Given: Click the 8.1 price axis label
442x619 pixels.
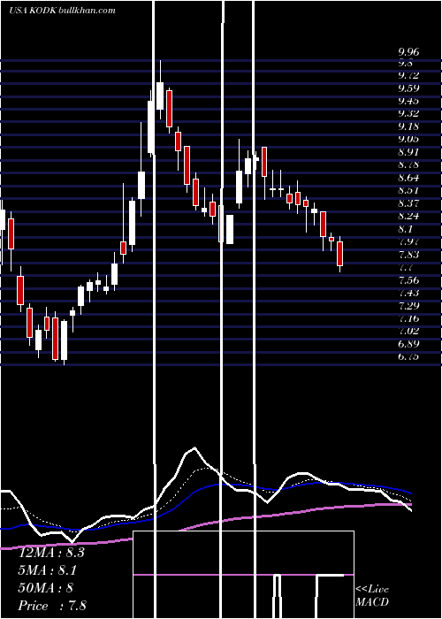Looking at the screenshot, I should click(406, 229).
